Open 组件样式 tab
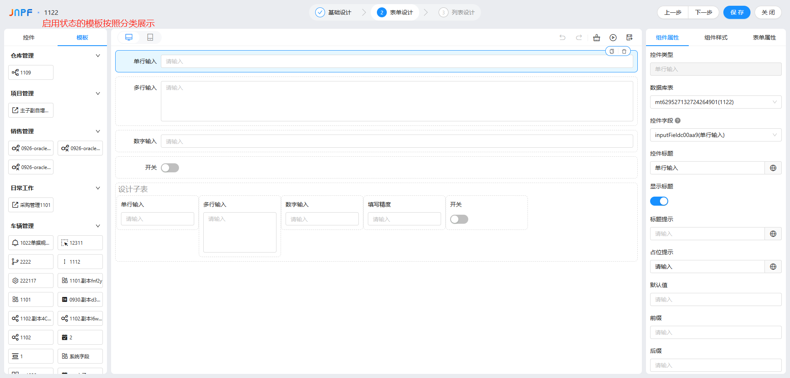This screenshot has height=378, width=790. tap(716, 37)
